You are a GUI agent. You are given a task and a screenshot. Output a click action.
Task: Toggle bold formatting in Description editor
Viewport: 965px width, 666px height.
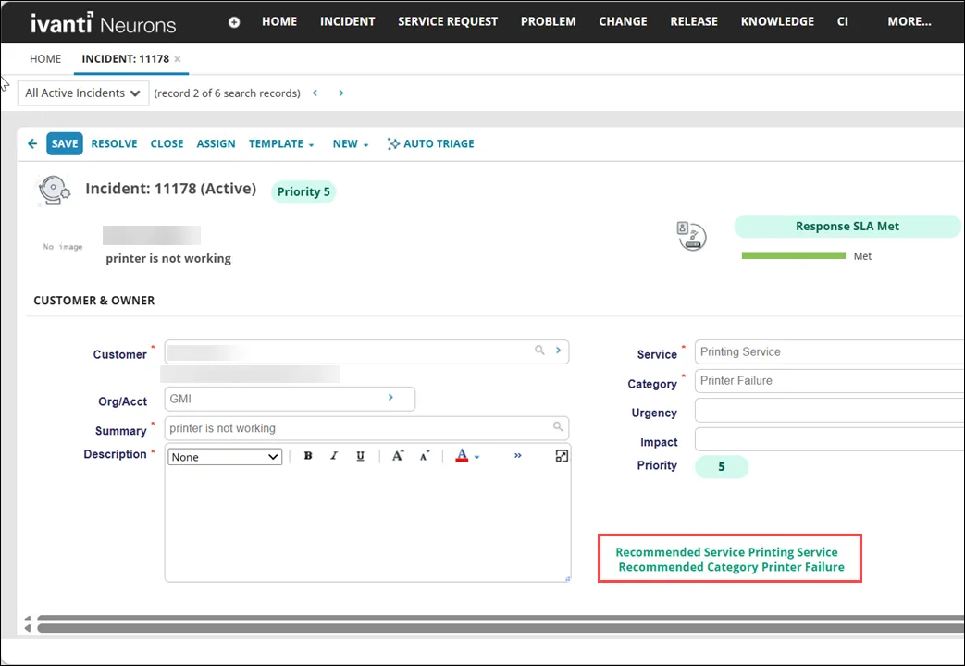[308, 456]
